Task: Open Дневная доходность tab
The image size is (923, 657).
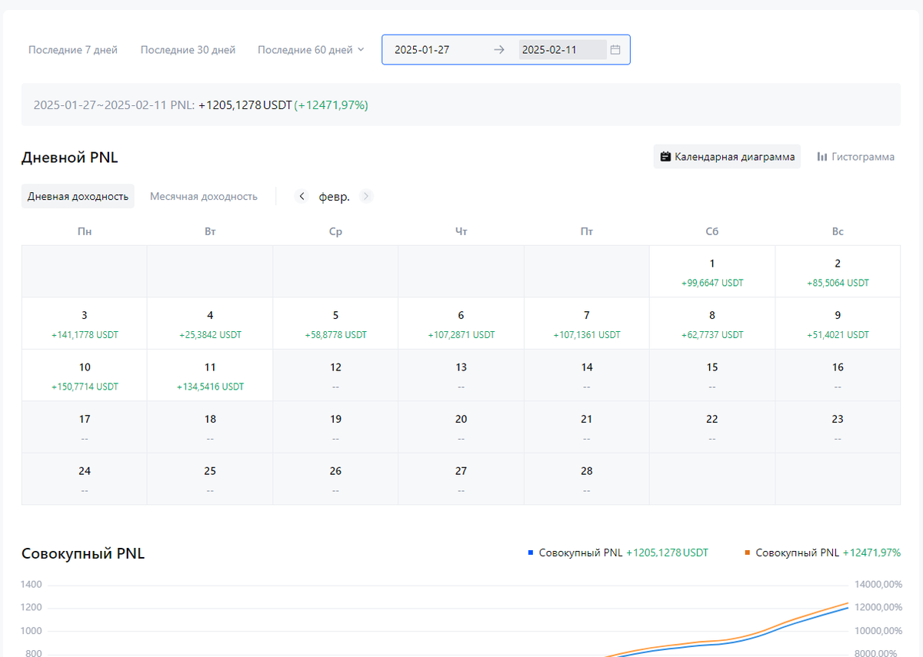Action: point(78,196)
